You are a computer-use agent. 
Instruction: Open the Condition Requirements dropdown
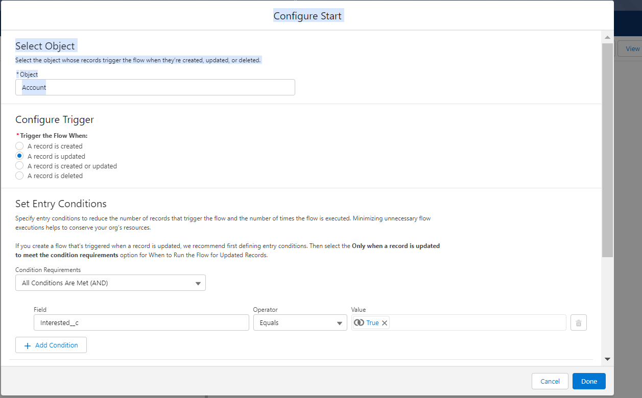point(110,283)
